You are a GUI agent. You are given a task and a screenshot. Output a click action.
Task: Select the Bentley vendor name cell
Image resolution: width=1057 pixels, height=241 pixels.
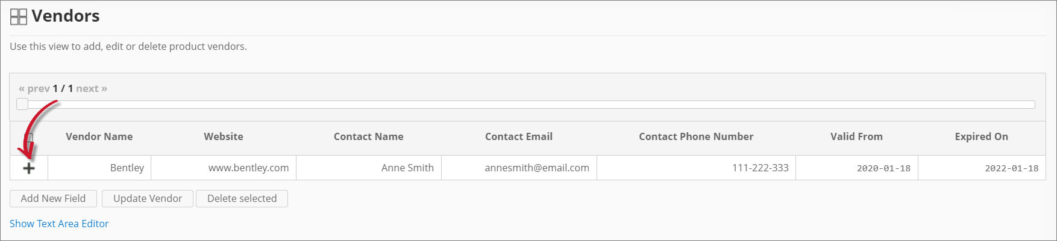[127, 168]
